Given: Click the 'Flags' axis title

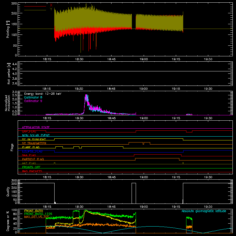Looking at the screenshot, I should (12, 147).
